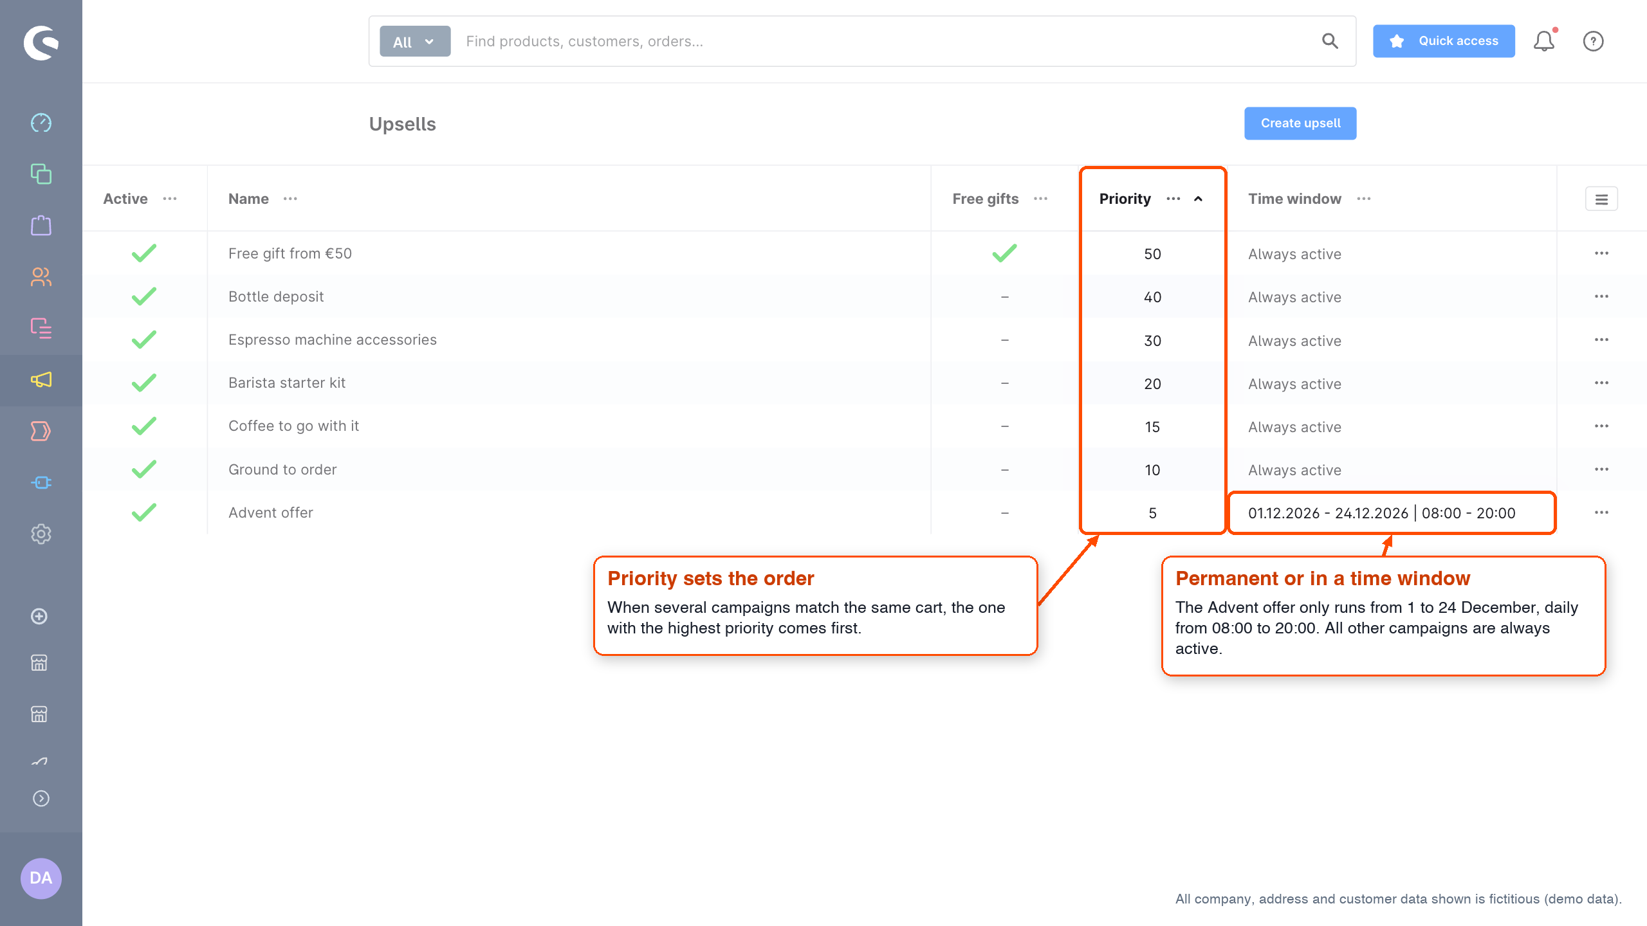1647x926 pixels.
Task: Open the Name column options menu
Action: [290, 199]
